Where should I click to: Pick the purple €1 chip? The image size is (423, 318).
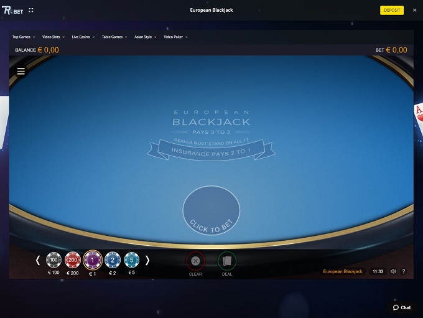pyautogui.click(x=93, y=260)
